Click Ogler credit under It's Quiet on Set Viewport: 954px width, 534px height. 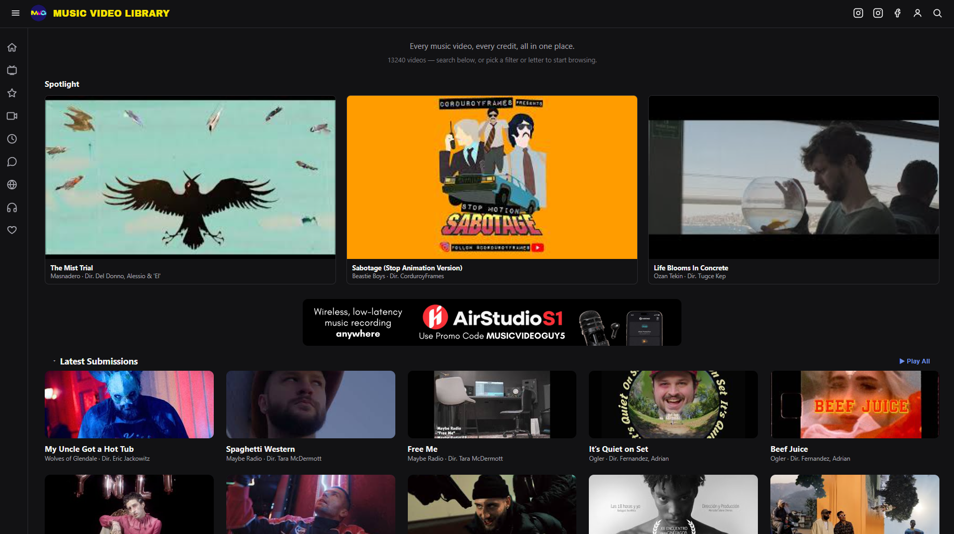coord(629,459)
